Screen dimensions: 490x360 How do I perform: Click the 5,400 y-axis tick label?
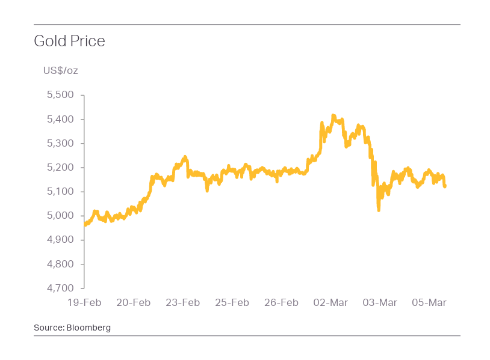tap(60, 119)
